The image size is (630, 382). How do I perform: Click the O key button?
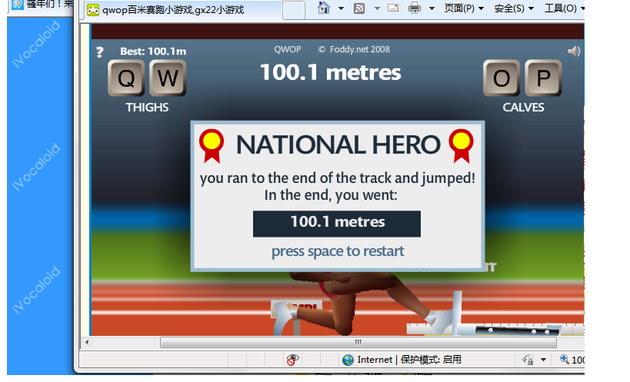[x=502, y=78]
